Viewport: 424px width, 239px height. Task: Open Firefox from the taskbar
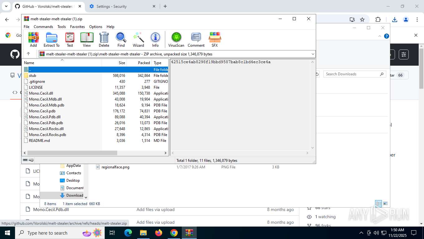[159, 233]
